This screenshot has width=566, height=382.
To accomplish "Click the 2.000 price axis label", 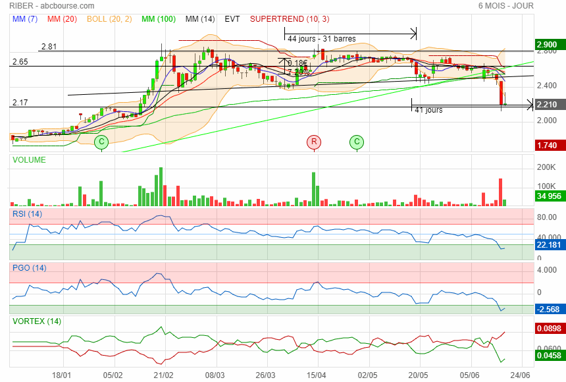I will (x=547, y=121).
